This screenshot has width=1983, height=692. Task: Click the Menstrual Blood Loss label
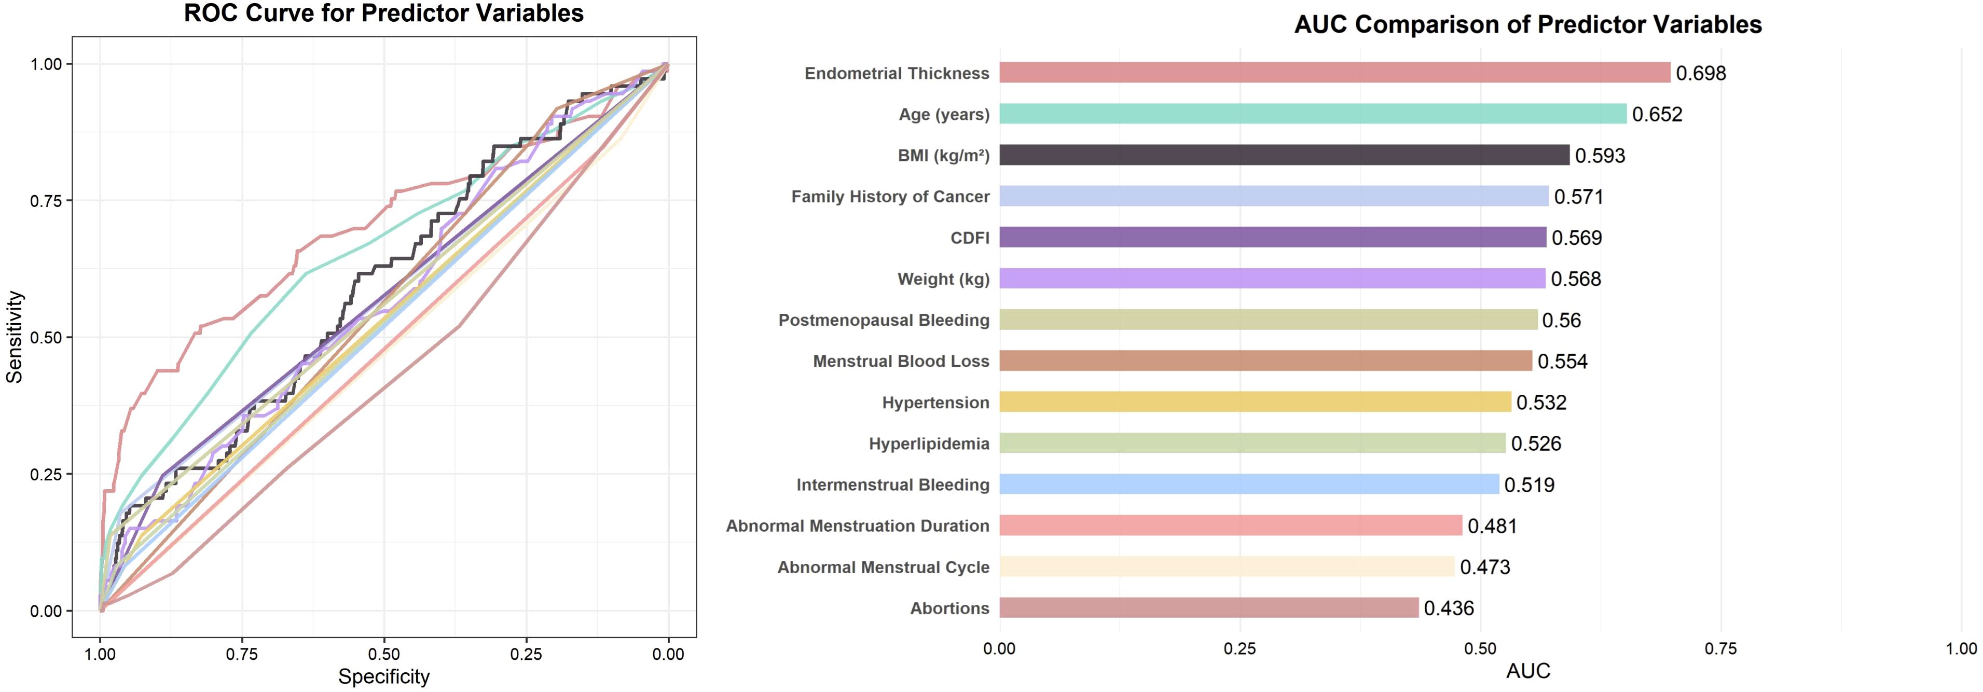click(901, 361)
